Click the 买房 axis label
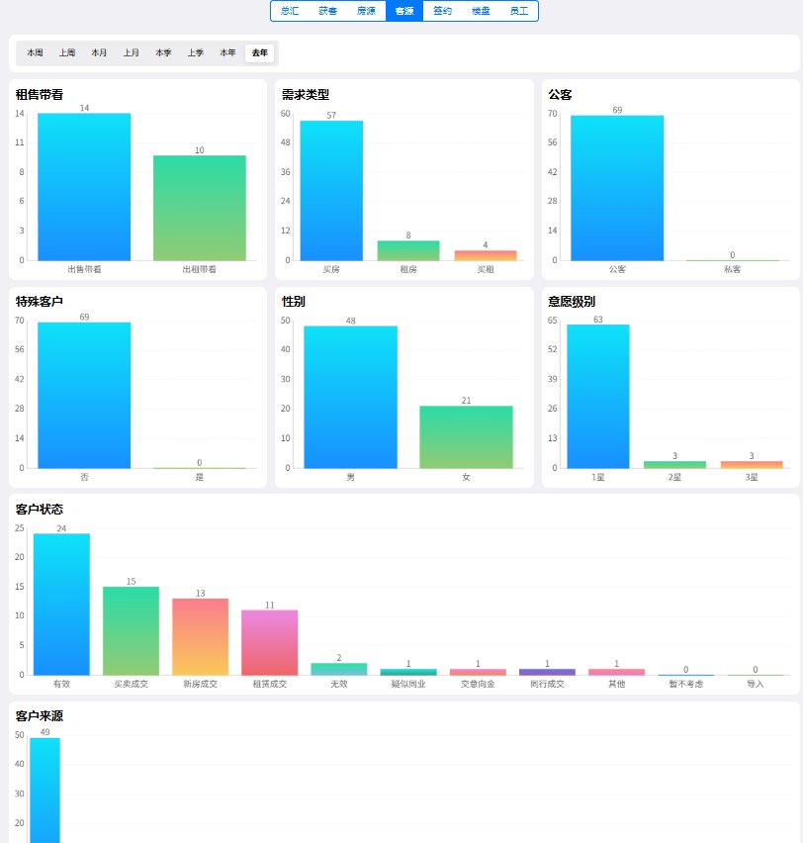 331,269
